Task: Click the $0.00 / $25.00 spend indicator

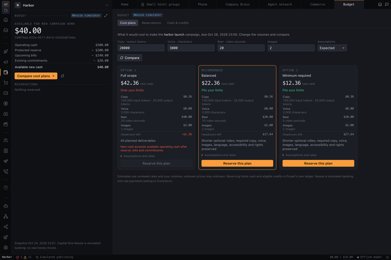Action: pos(341,257)
